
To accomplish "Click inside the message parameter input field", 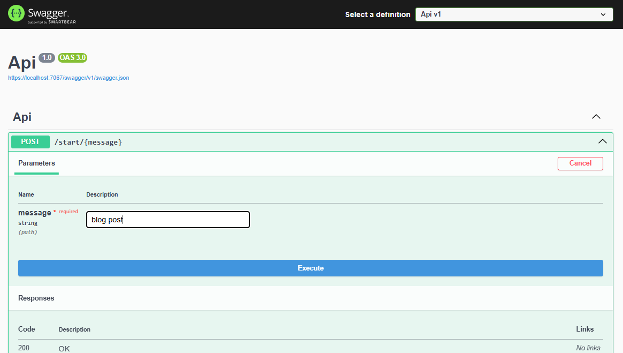I will [x=168, y=220].
